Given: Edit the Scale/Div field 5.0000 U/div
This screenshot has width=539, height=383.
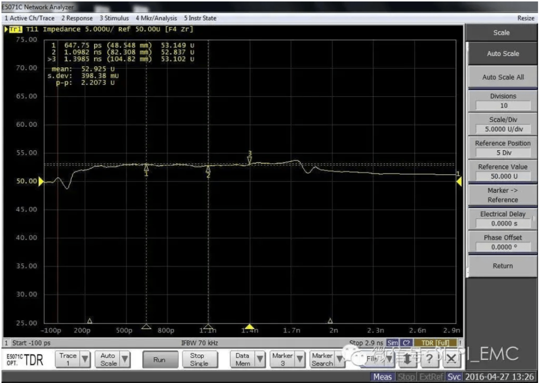Looking at the screenshot, I should tap(503, 129).
